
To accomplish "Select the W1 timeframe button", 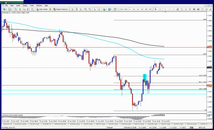I will [142, 9].
